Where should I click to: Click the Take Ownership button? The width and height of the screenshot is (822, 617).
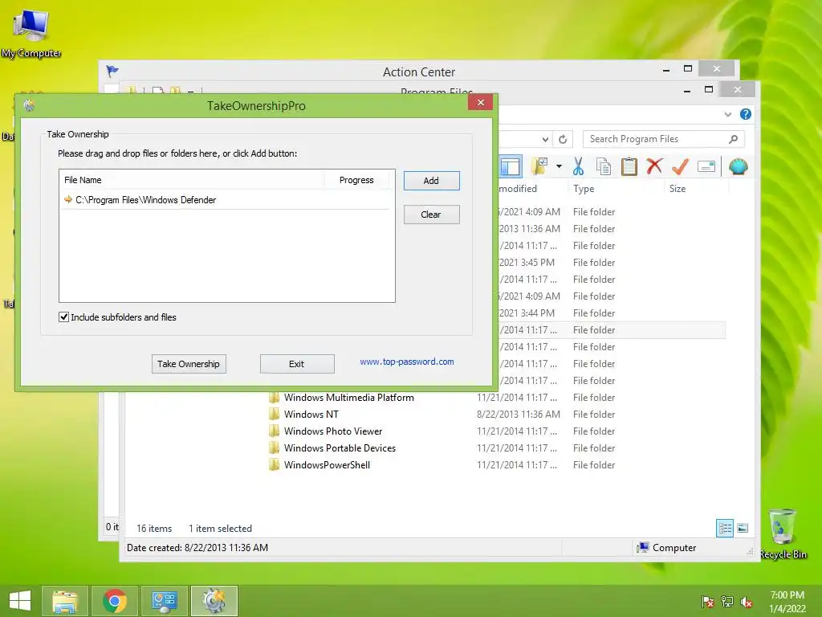pos(189,364)
